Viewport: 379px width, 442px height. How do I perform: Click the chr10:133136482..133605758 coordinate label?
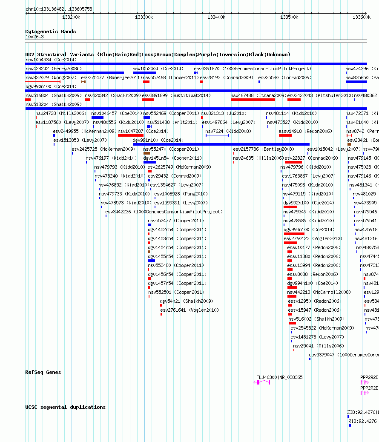(x=59, y=9)
